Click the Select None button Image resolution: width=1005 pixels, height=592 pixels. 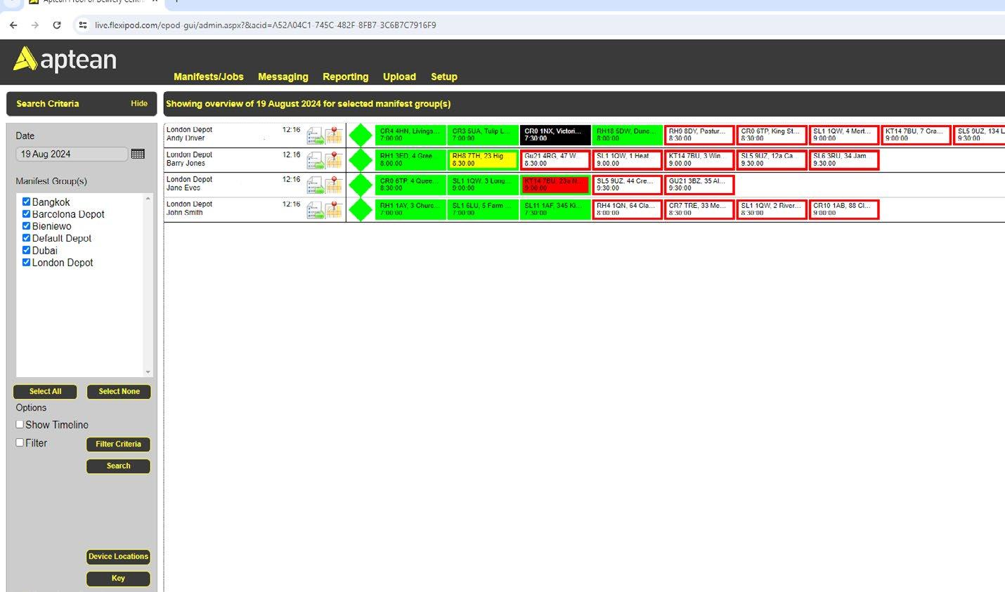click(x=119, y=391)
